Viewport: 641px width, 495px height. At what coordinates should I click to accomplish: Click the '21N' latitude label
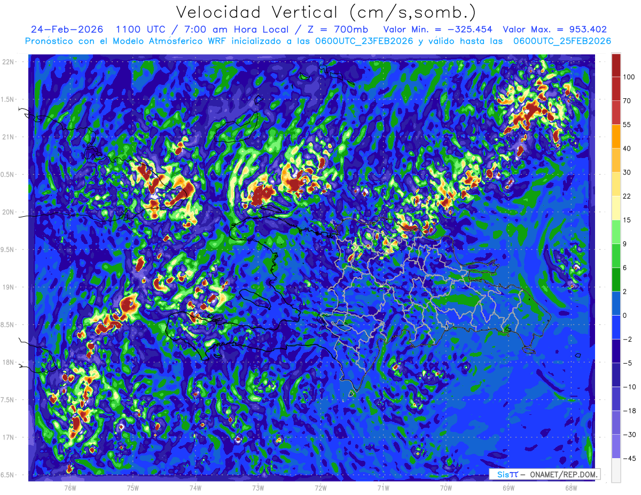click(x=7, y=137)
